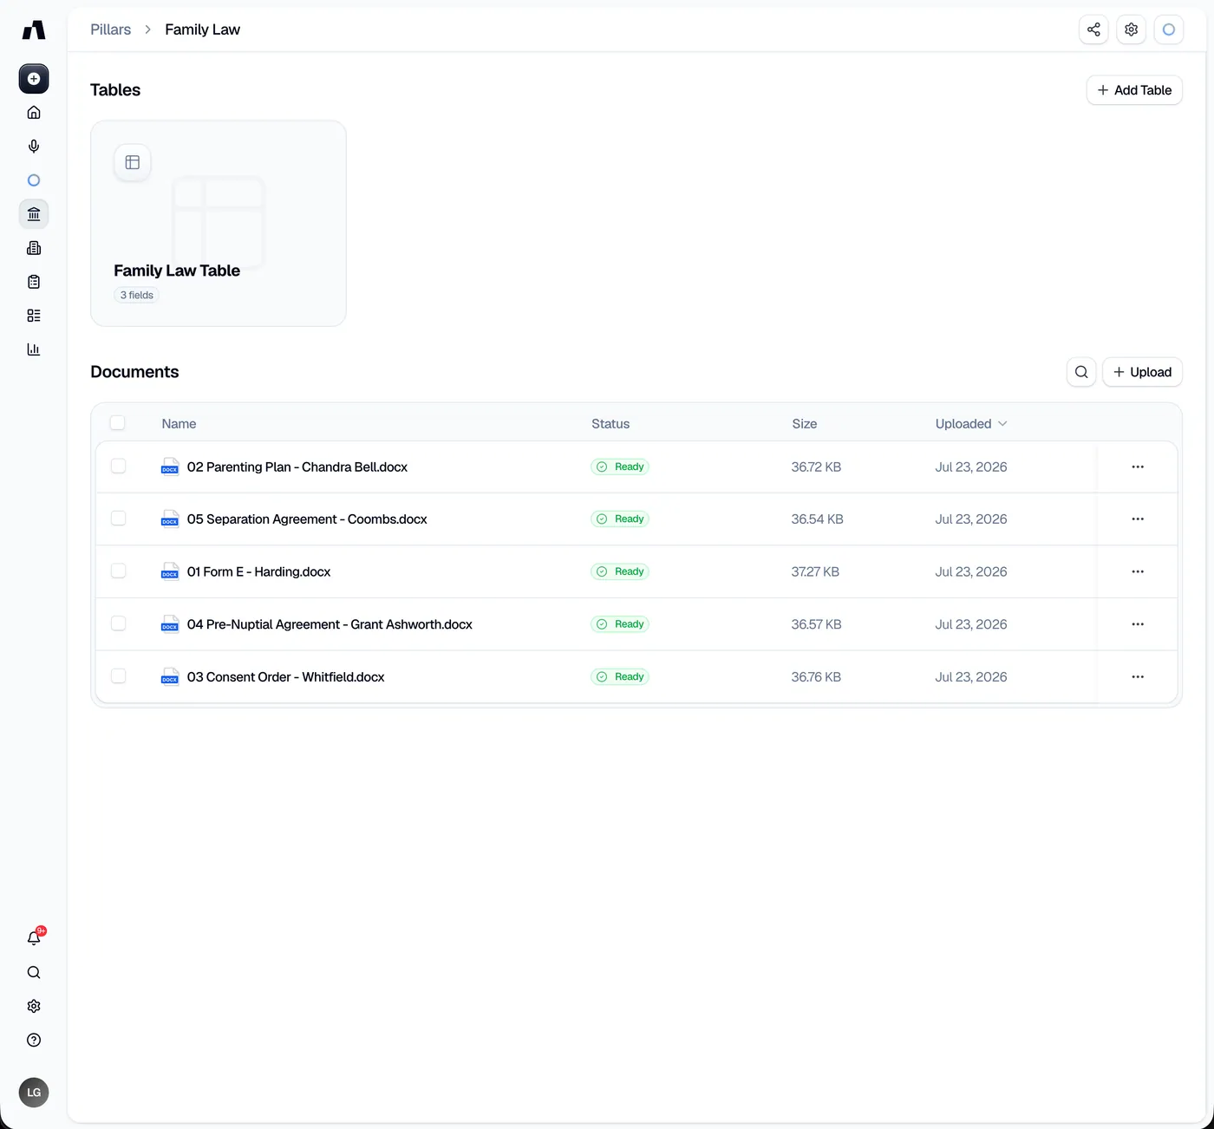This screenshot has width=1214, height=1129.
Task: Go to the Pillars breadcrumb
Action: point(111,29)
